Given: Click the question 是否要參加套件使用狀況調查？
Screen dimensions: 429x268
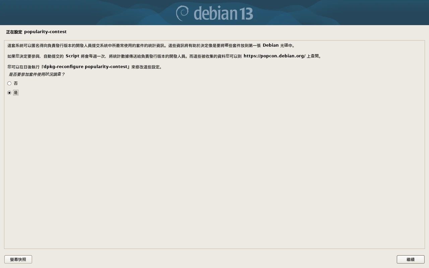Looking at the screenshot, I should tap(37, 74).
